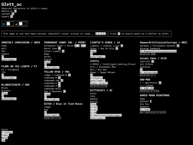Click XT:1 beside Permanent Sugar / Persh
Image resolution: width=193 pixels, height=145 pixels.
77,46
